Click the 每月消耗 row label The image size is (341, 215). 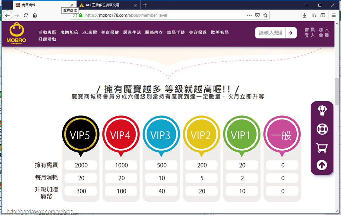46,178
